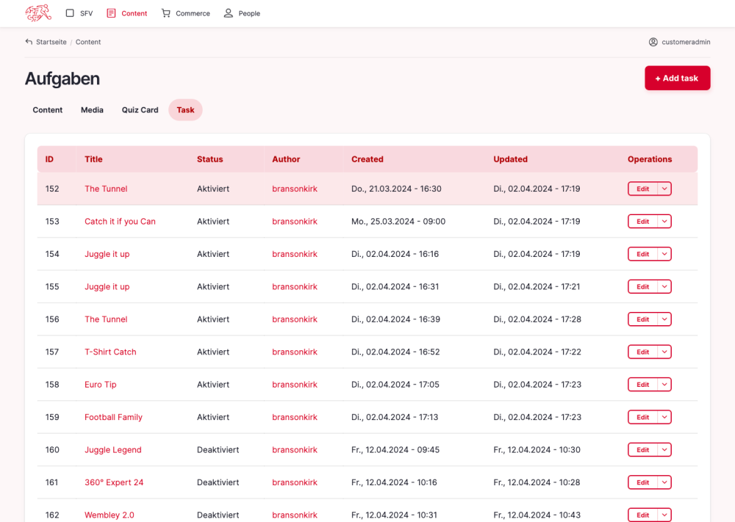The height and width of the screenshot is (522, 735).
Task: Go to Content in breadcrumb
Action: [88, 42]
